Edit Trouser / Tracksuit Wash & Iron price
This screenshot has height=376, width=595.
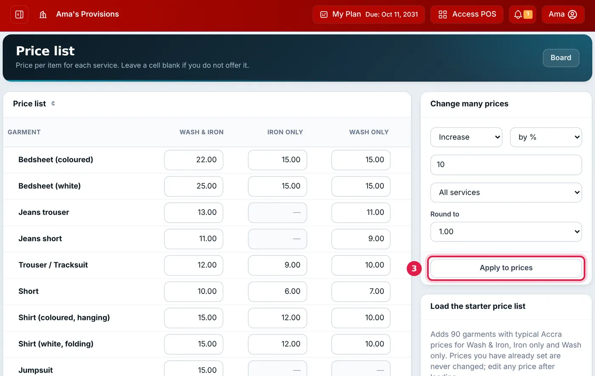coord(194,265)
